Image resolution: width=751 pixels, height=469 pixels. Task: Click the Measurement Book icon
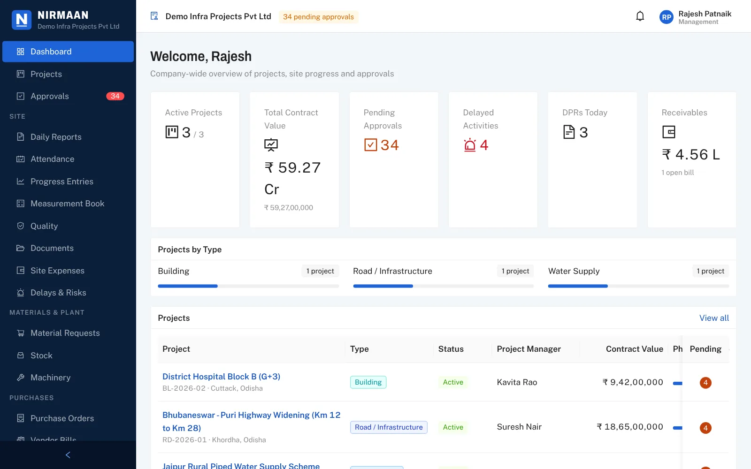21,204
